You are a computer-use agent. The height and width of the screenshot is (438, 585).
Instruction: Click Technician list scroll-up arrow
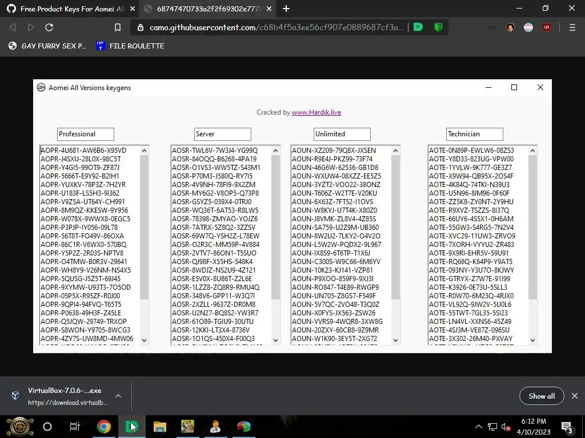click(533, 151)
